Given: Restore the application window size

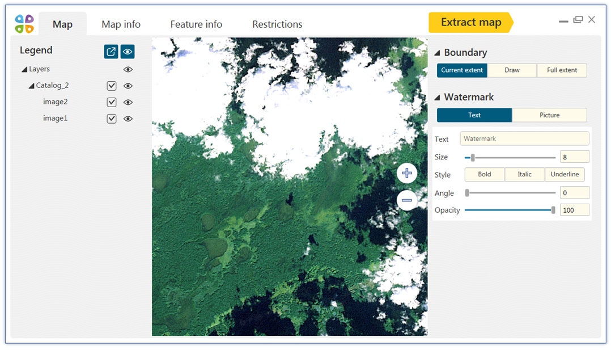Looking at the screenshot, I should (x=578, y=19).
